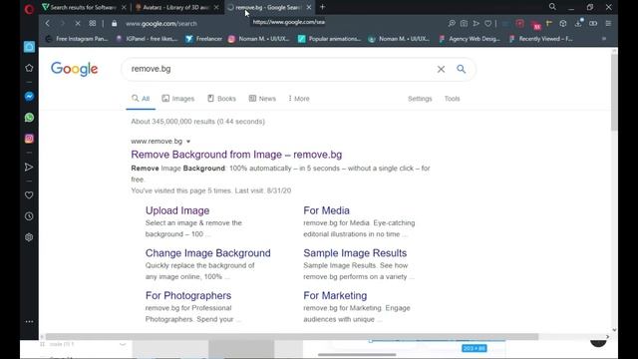Screen dimensions: 638x359
Task: Open My Flow send icon in sidebar
Action: tap(29, 167)
